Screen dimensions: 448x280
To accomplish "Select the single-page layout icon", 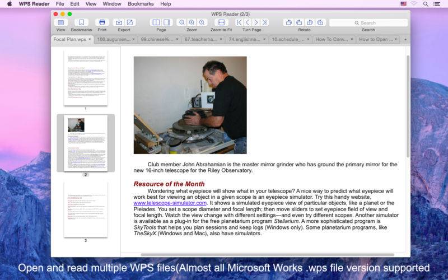I will pos(166,22).
